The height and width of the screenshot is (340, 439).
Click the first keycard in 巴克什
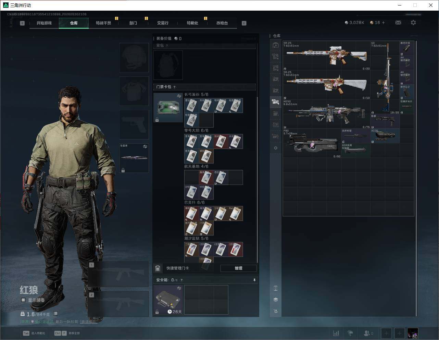(191, 213)
